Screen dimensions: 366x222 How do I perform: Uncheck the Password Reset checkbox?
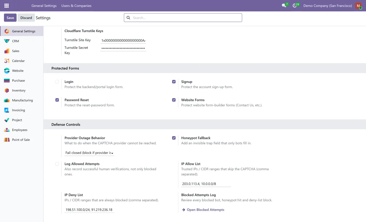pyautogui.click(x=57, y=100)
